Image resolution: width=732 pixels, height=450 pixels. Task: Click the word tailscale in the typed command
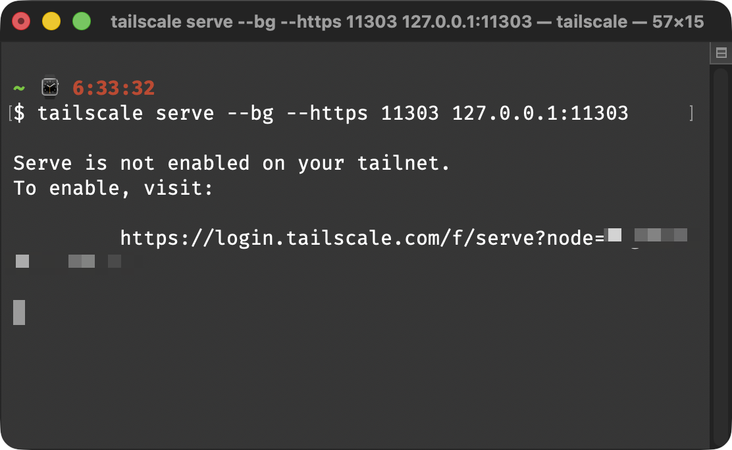[91, 113]
